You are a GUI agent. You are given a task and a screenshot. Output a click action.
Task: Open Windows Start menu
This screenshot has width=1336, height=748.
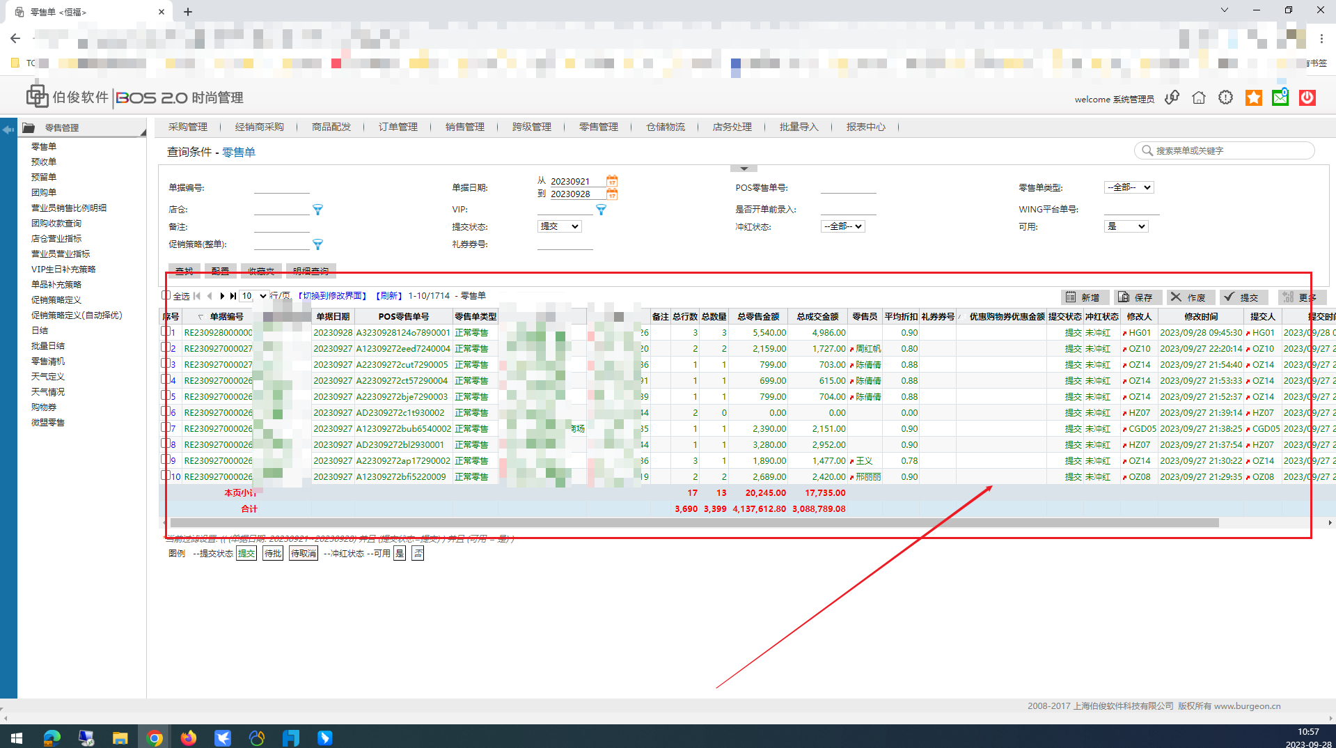17,738
